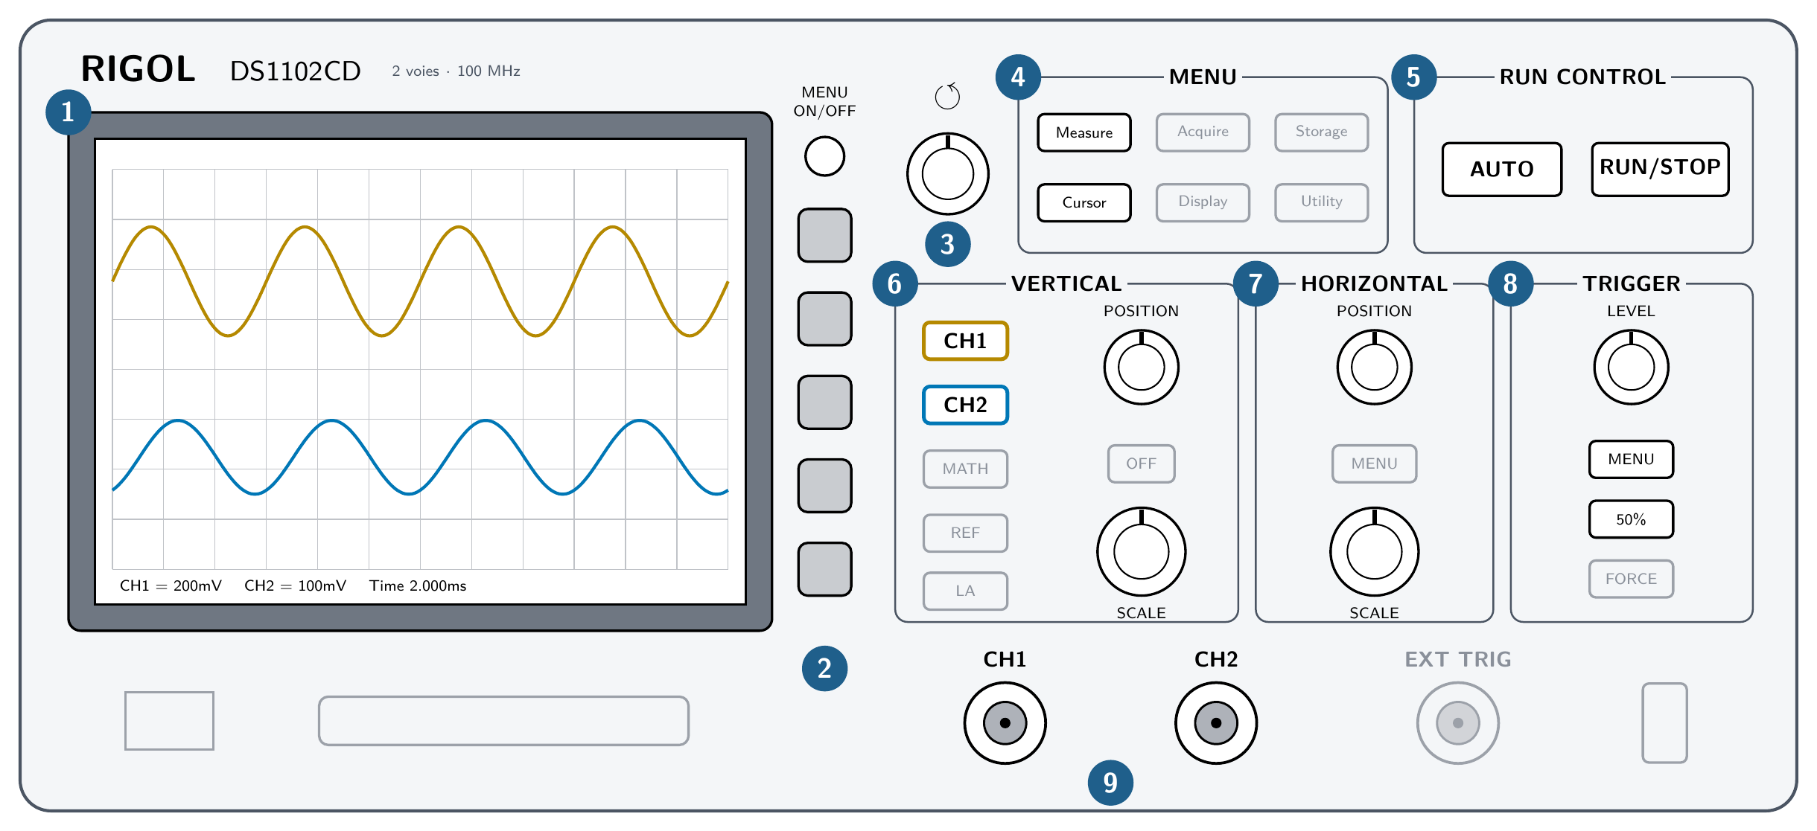Select the LA button

tap(965, 591)
